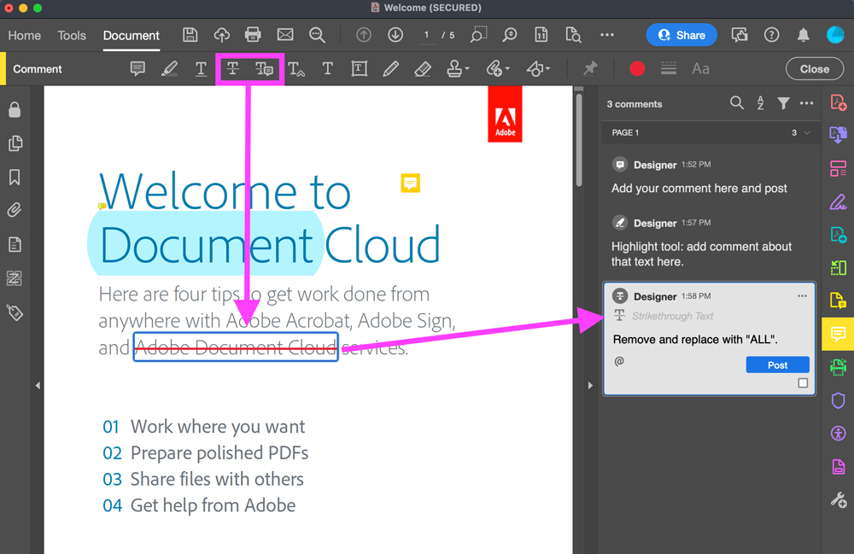The width and height of the screenshot is (854, 554).
Task: Select the Add sticky note tool
Action: click(x=137, y=68)
